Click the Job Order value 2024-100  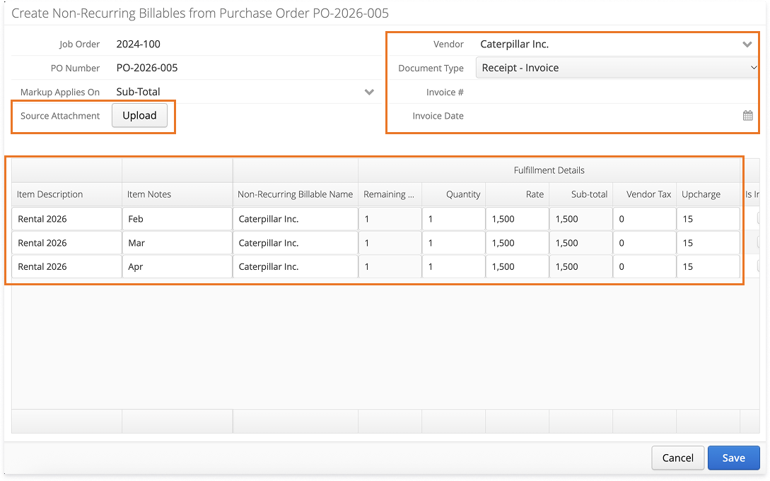pyautogui.click(x=139, y=44)
